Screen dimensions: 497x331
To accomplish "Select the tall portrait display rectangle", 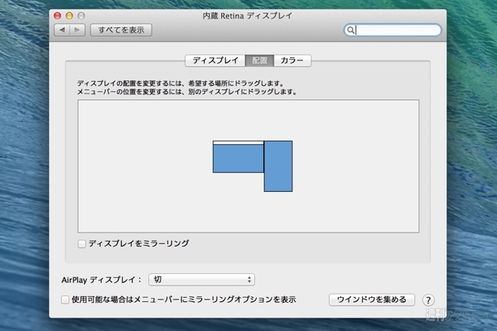I will (278, 166).
